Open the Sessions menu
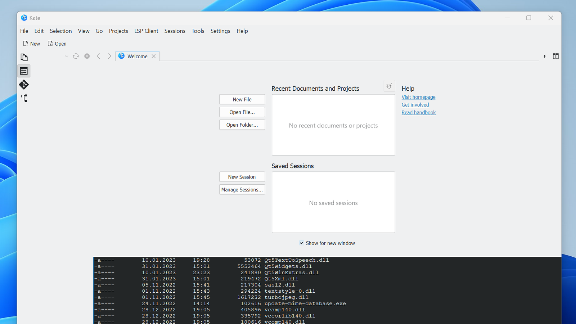The height and width of the screenshot is (324, 576). tap(175, 31)
